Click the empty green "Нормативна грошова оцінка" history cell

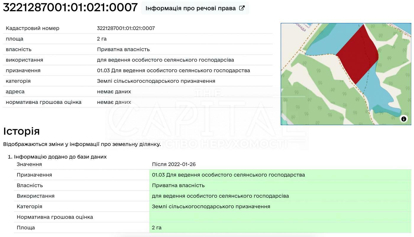[280, 217]
